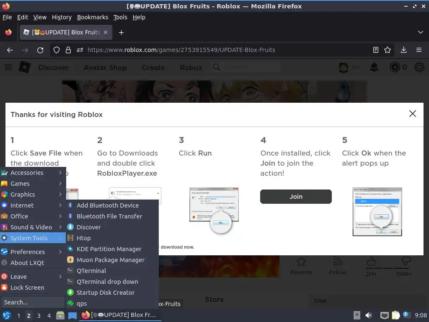
Task: Launch Bluetooth File Transfer
Action: point(112,216)
